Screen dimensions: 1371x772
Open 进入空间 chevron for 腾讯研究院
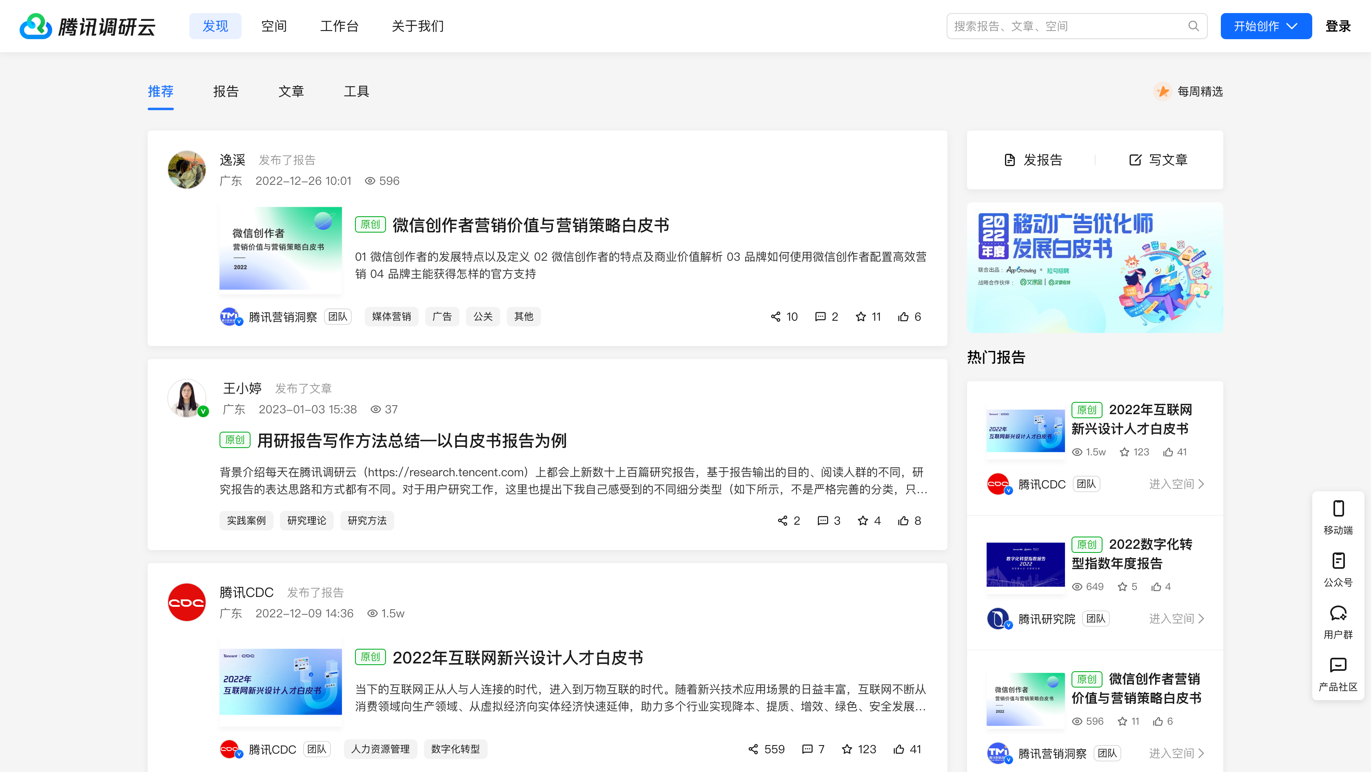[x=1201, y=619]
